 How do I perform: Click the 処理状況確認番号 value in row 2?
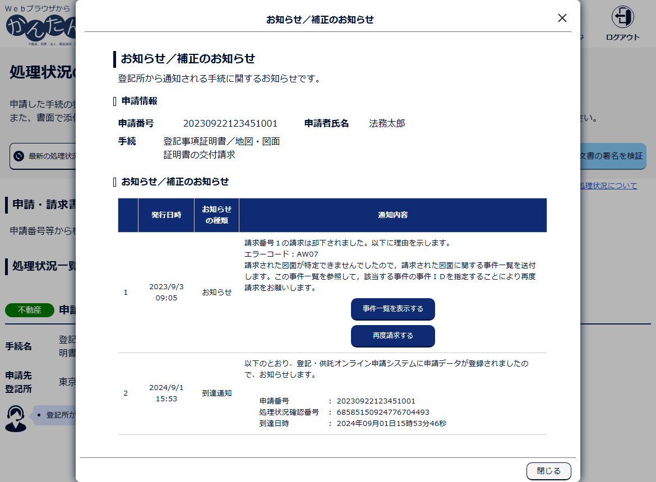tap(382, 412)
